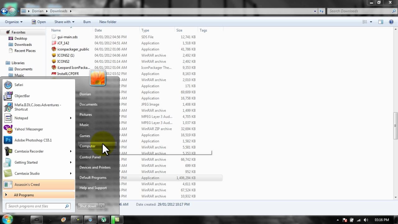Screen dimensions: 398x224
Task: Click the user account picture in Start menu
Action: pyautogui.click(x=98, y=77)
